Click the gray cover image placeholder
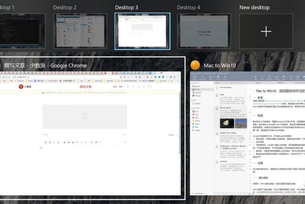305x204 pixels. point(85,117)
